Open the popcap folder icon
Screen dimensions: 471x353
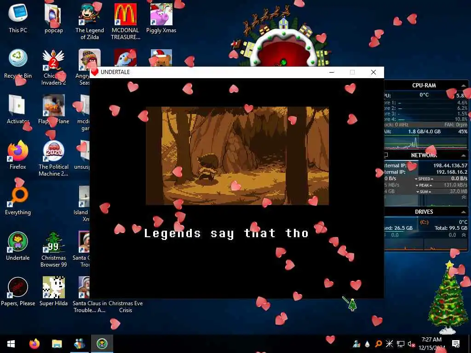tap(53, 17)
